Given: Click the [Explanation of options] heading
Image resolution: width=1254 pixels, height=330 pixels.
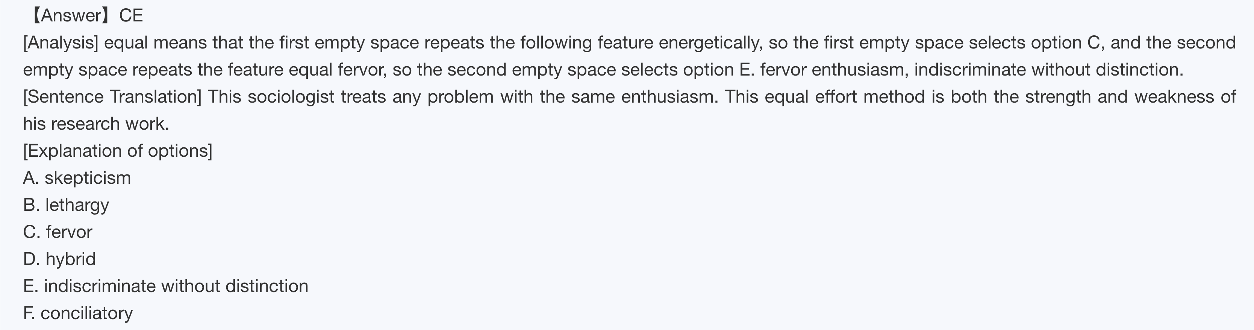Looking at the screenshot, I should (x=117, y=151).
